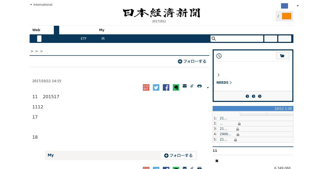
Task: Open the NEEDS link
Action: (224, 83)
